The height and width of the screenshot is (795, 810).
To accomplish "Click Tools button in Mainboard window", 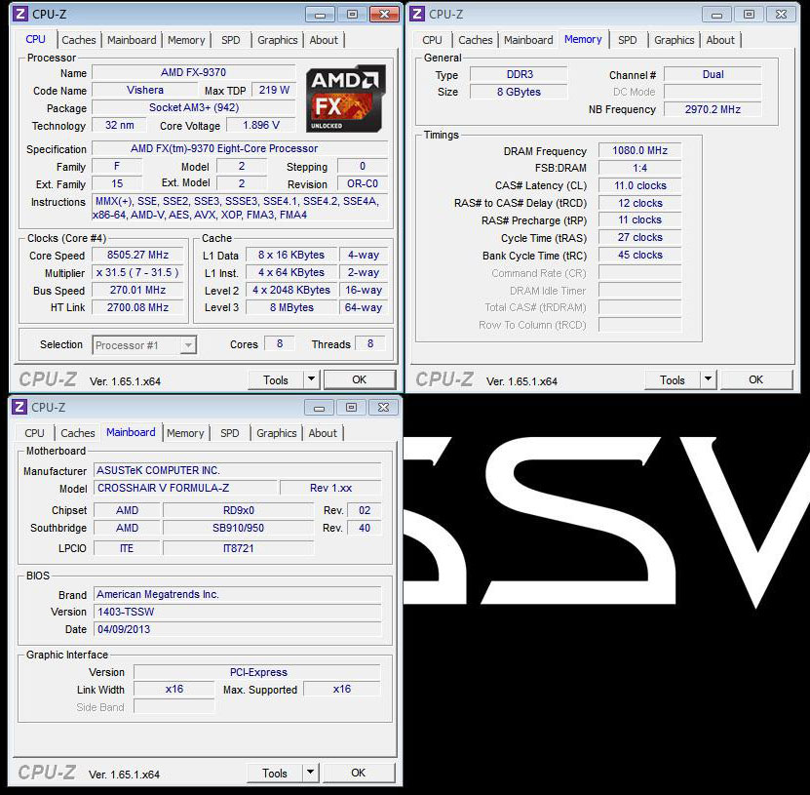I will point(275,774).
